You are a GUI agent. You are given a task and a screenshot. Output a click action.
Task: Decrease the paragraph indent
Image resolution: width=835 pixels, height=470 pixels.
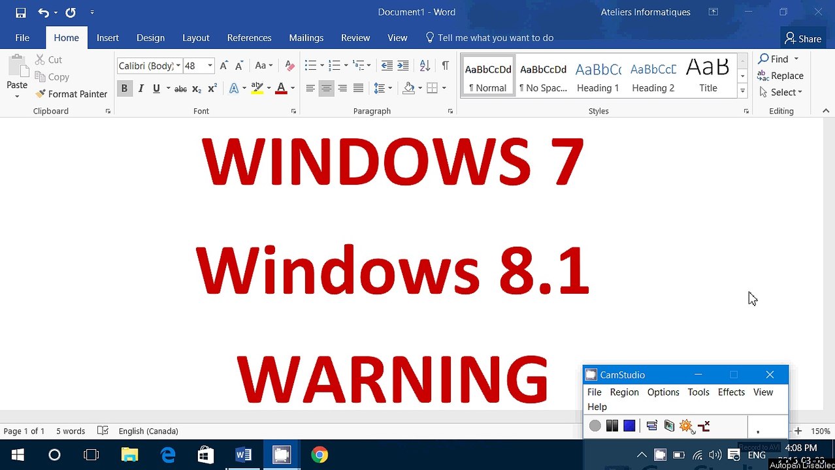(387, 66)
